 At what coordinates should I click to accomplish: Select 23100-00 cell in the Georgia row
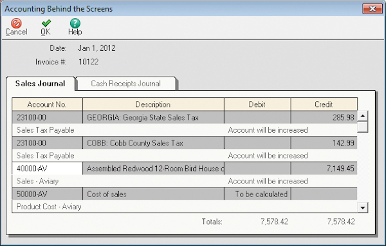(x=47, y=118)
